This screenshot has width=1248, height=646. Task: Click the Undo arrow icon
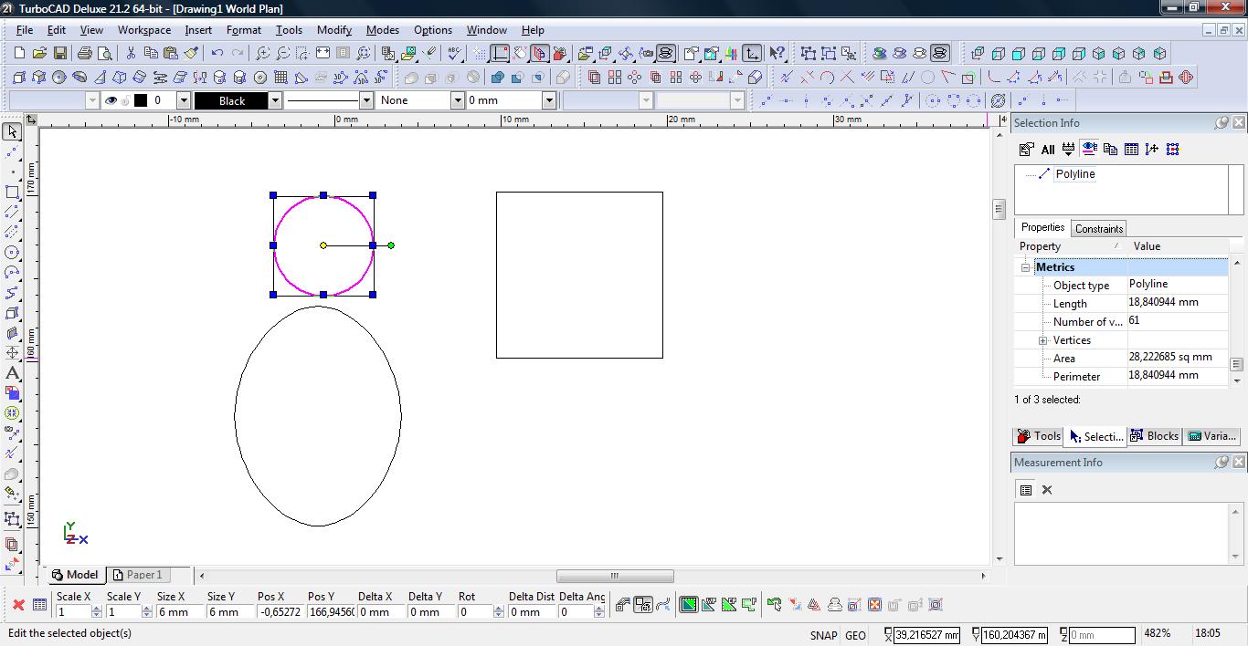coord(217,54)
